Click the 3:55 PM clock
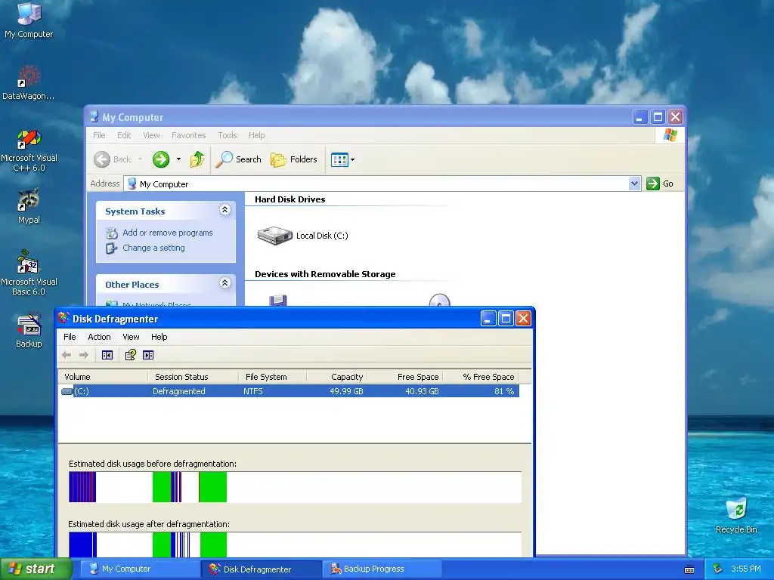Image resolution: width=774 pixels, height=580 pixels. [x=746, y=569]
